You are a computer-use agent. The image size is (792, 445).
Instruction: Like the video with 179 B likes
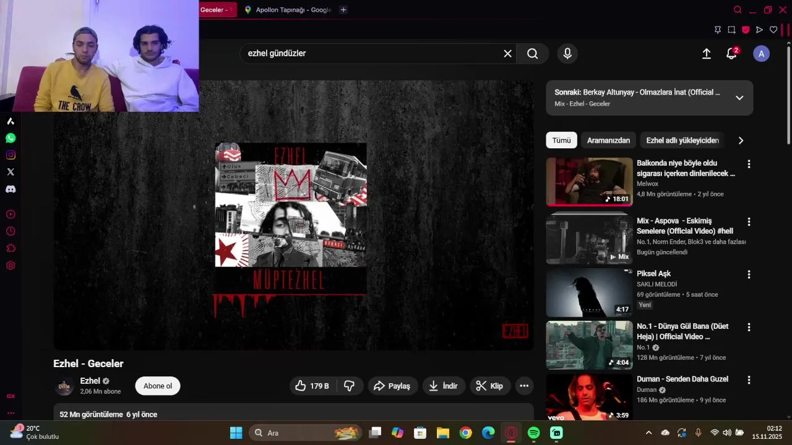313,386
